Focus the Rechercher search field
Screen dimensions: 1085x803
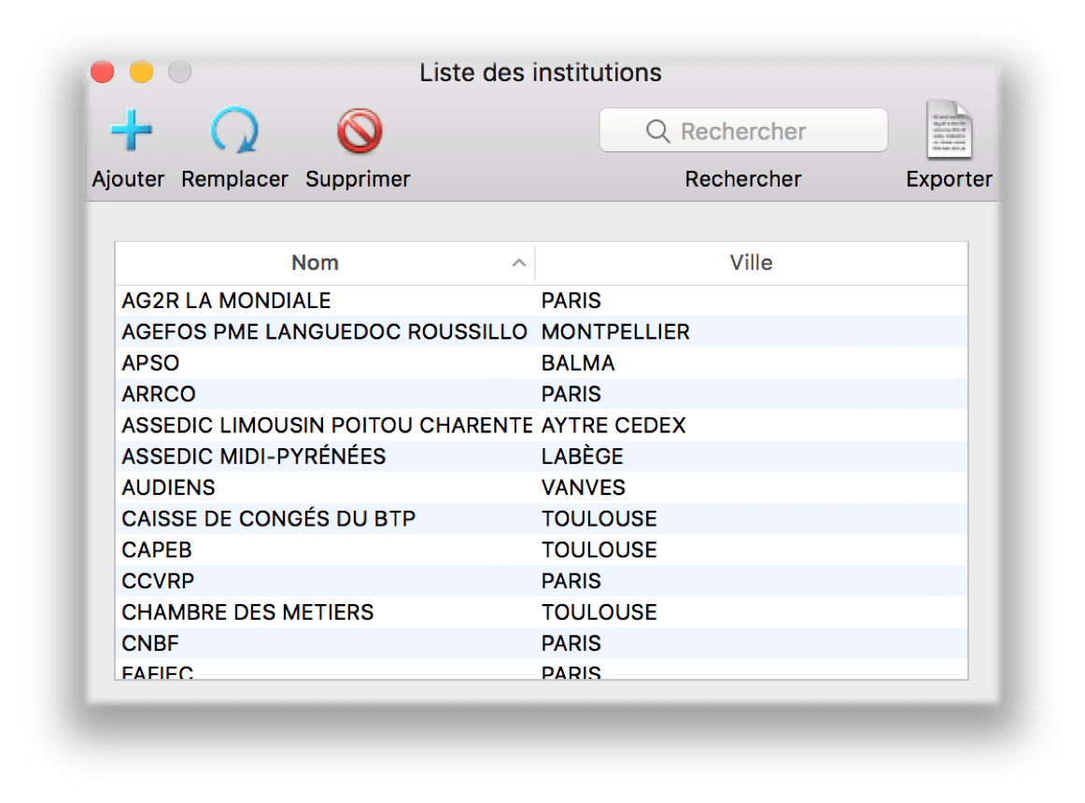(x=743, y=130)
